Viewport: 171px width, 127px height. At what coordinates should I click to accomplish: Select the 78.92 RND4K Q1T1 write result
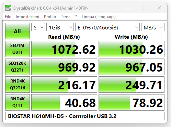(x=132, y=102)
